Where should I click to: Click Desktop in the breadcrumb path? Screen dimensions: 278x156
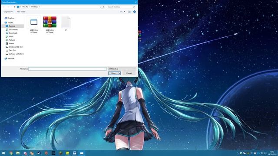click(x=34, y=7)
